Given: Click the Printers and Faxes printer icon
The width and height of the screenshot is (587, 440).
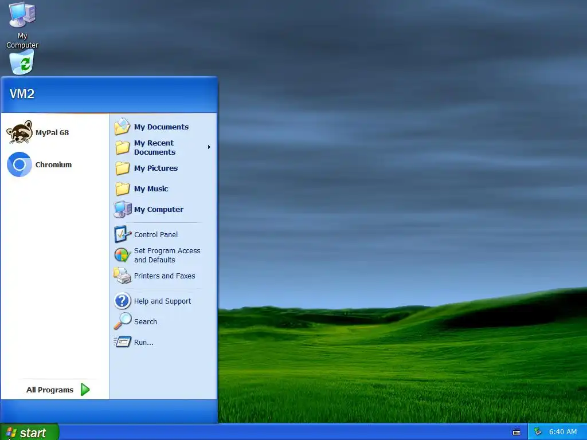Looking at the screenshot, I should click(x=122, y=276).
